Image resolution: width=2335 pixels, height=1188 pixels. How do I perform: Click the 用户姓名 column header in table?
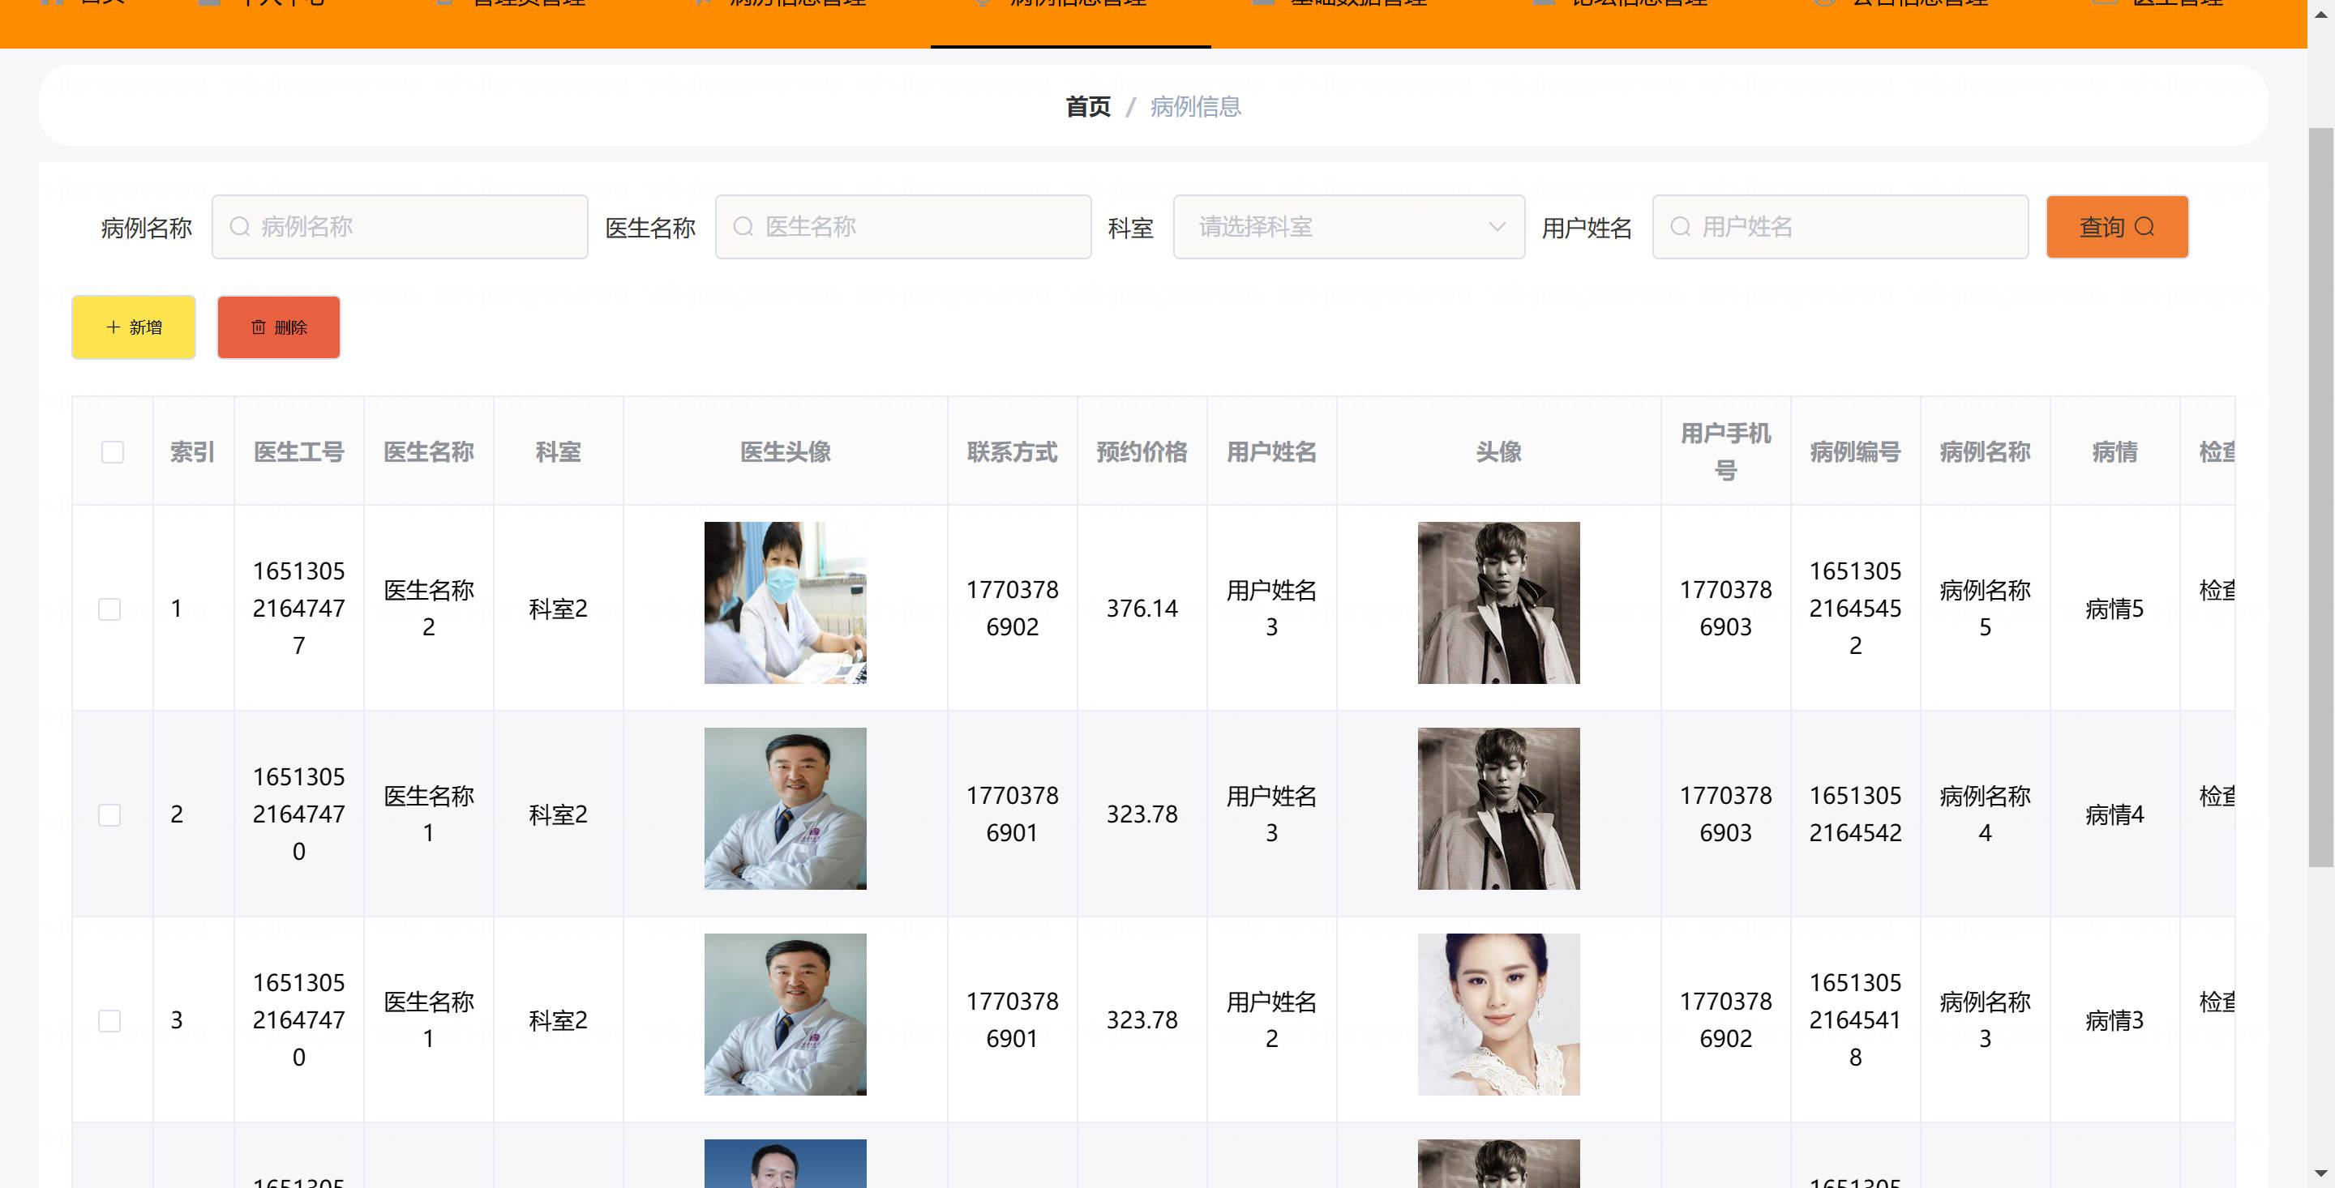pyautogui.click(x=1272, y=451)
